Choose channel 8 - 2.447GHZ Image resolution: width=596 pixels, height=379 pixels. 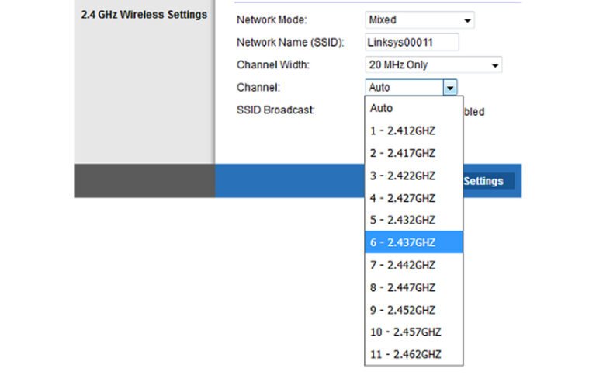coord(414,287)
